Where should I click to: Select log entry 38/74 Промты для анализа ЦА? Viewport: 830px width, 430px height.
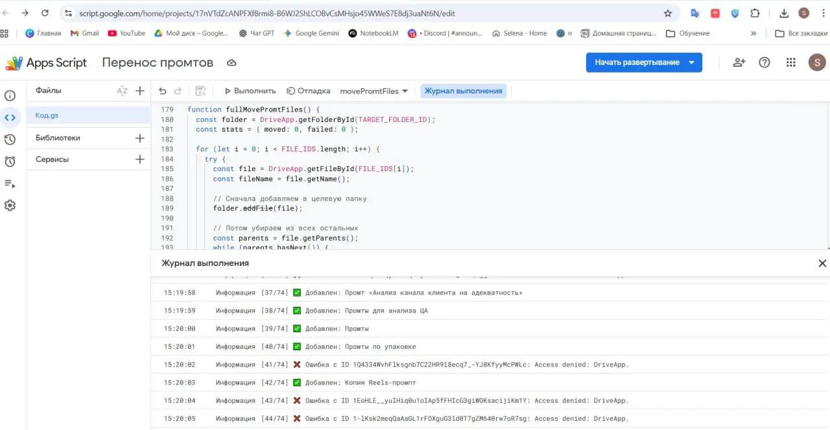click(490, 311)
